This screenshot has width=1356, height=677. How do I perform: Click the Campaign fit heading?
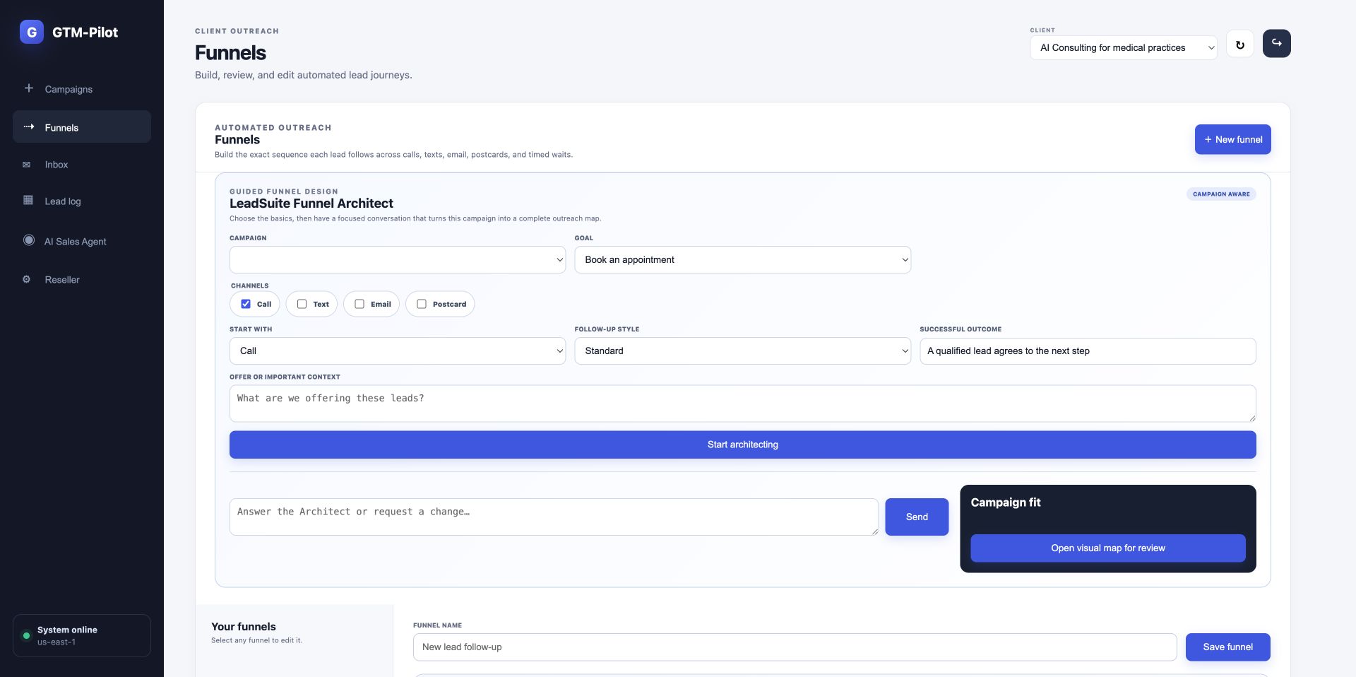[x=1006, y=502]
